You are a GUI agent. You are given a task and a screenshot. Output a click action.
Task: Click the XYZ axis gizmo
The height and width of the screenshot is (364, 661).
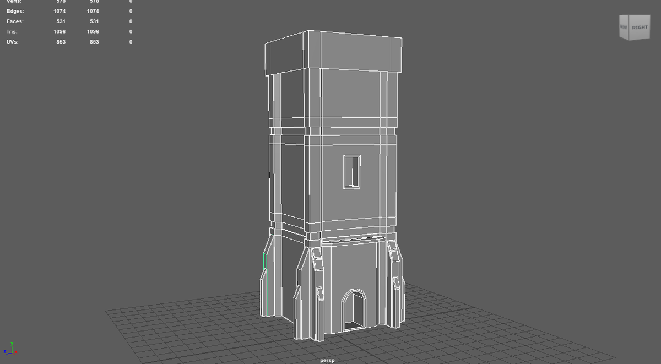point(10,348)
